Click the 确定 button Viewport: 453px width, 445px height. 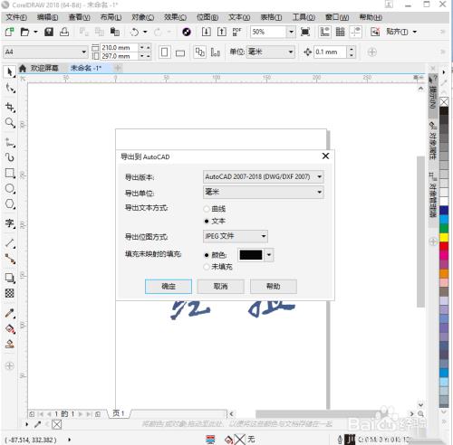(169, 286)
